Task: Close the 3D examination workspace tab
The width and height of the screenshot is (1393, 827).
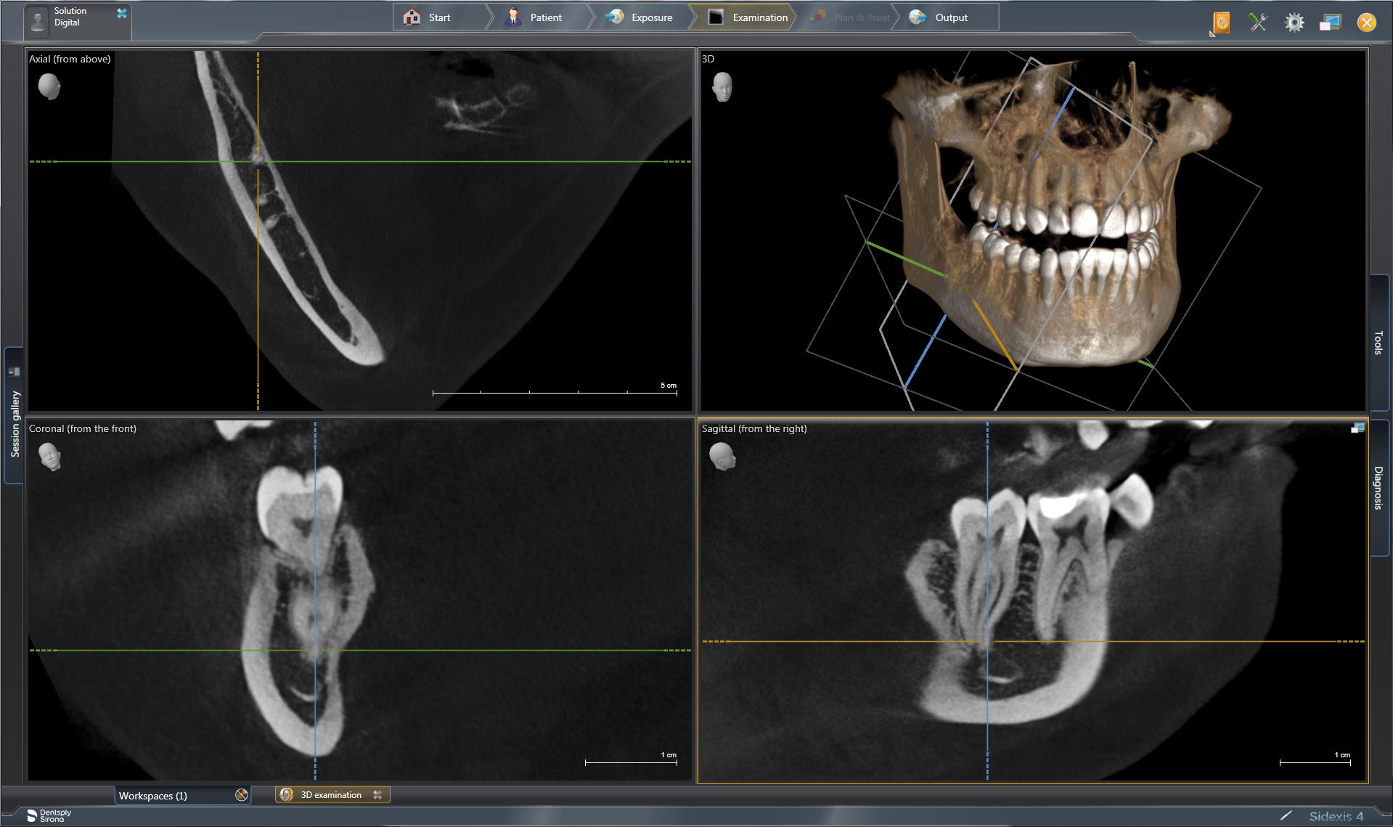Action: [x=377, y=795]
